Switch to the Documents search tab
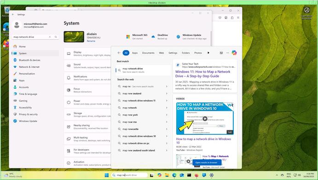 point(148,53)
